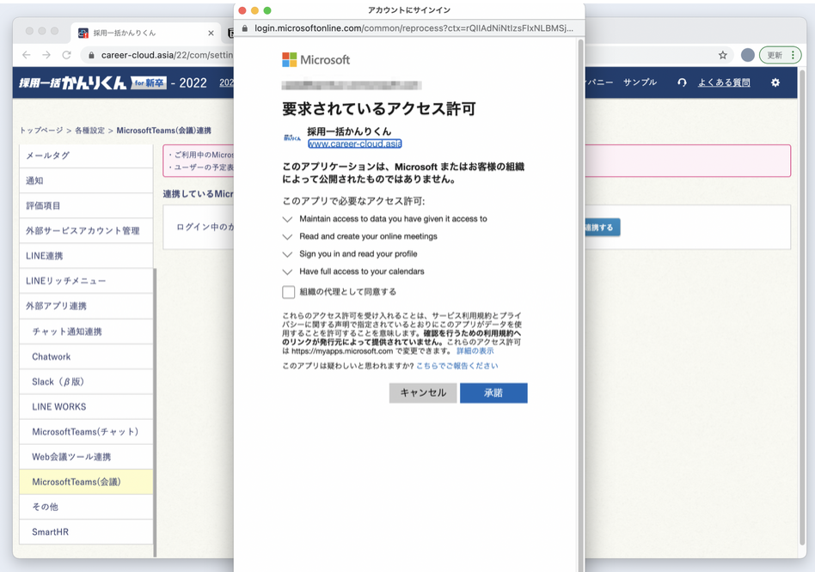
Task: Open よくある質問 link in header
Action: (724, 82)
